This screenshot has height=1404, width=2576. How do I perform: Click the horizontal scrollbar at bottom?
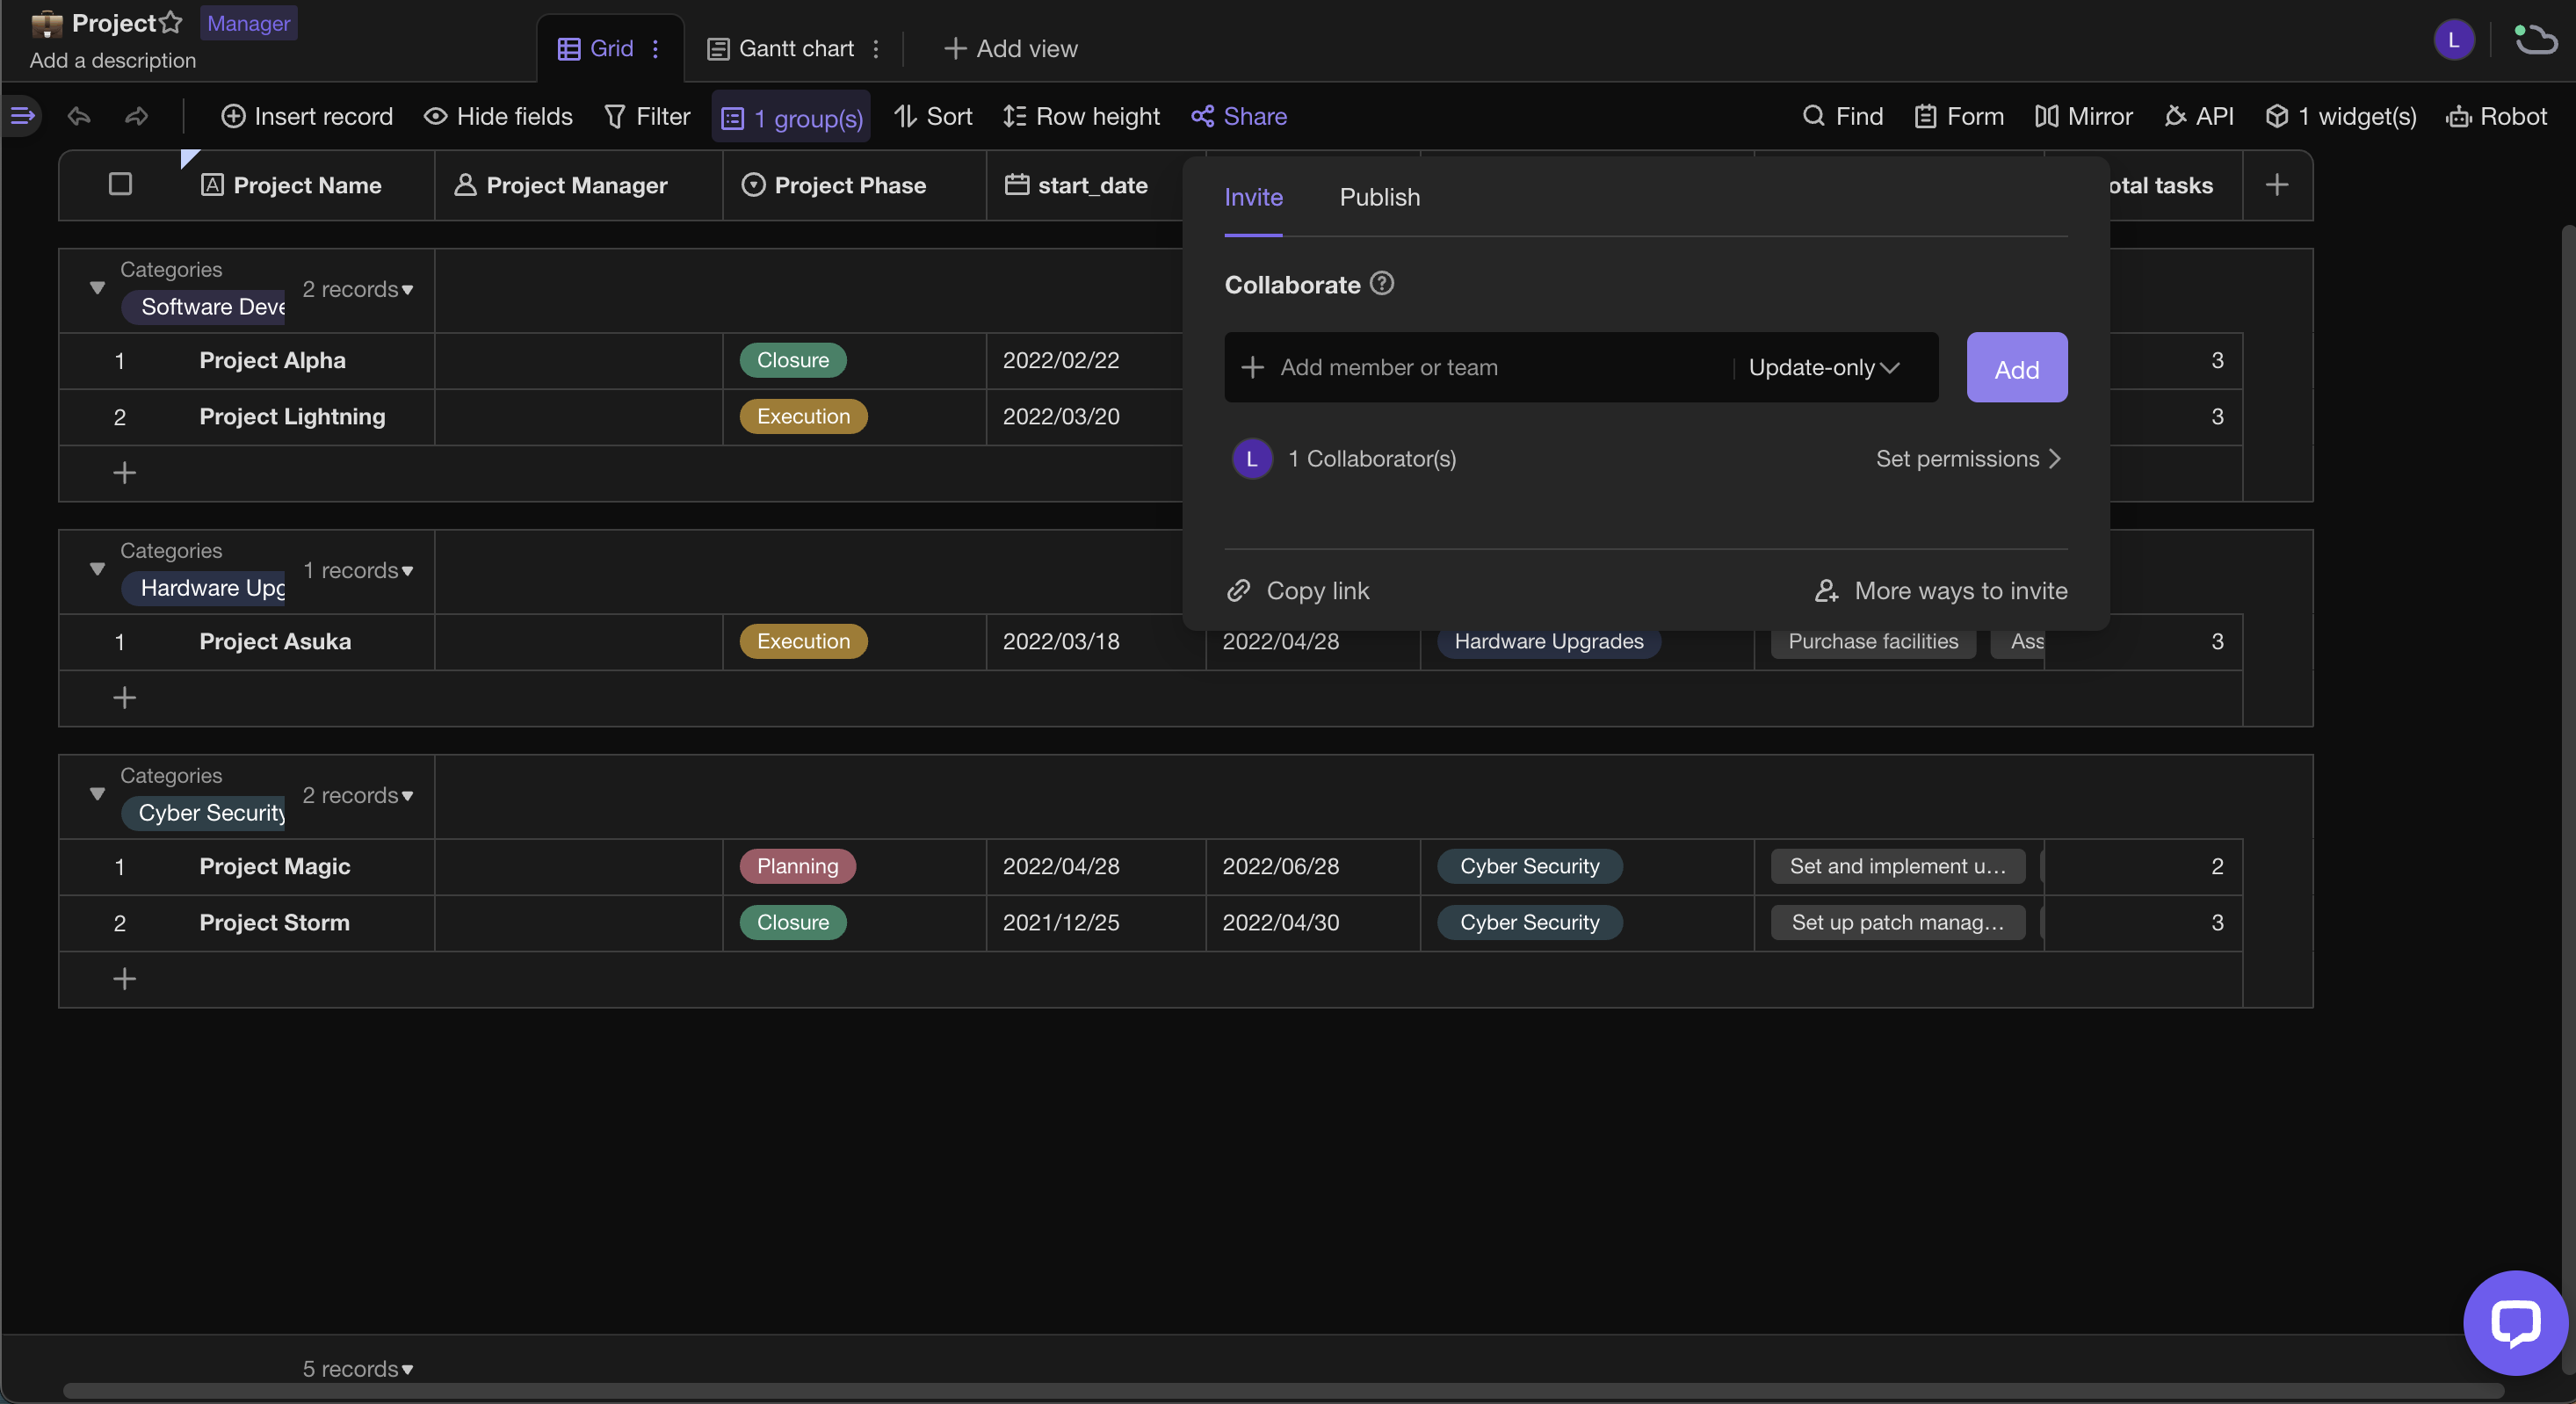point(1283,1391)
